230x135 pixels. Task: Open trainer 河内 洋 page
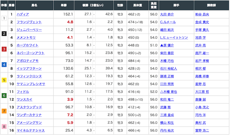point(201,115)
